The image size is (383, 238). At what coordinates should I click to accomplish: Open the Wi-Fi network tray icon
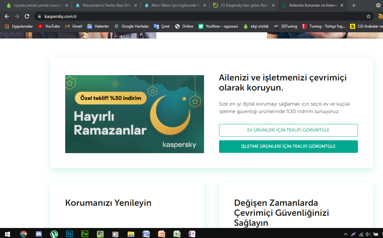(x=361, y=234)
